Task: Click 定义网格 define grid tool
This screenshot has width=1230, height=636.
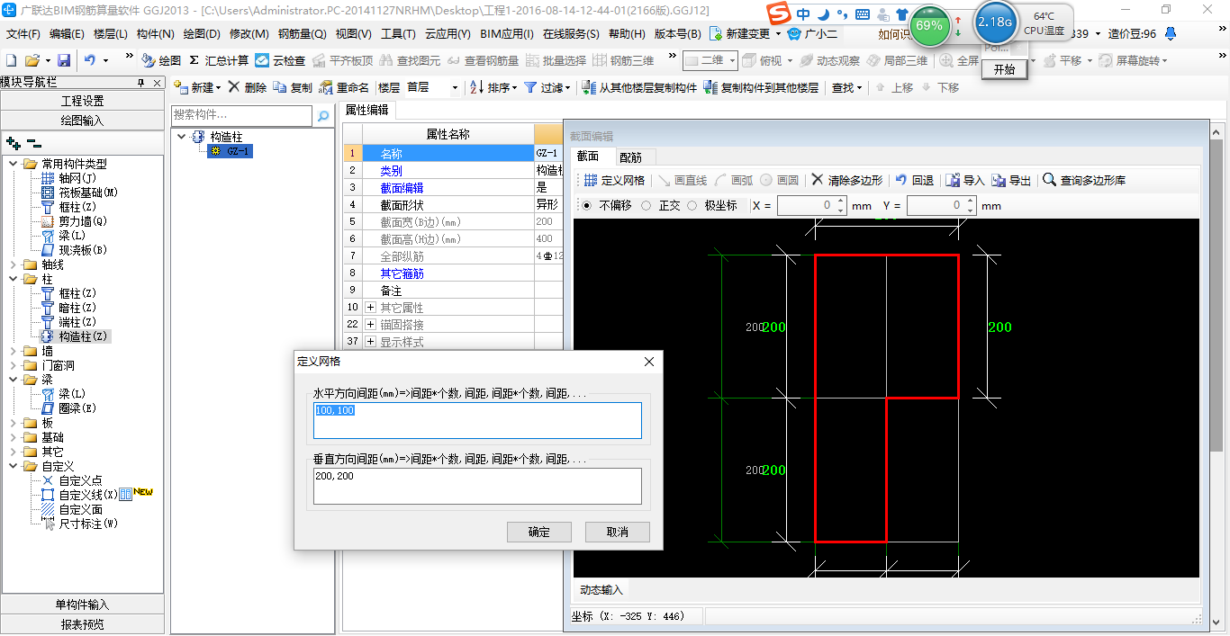Action: [x=614, y=180]
